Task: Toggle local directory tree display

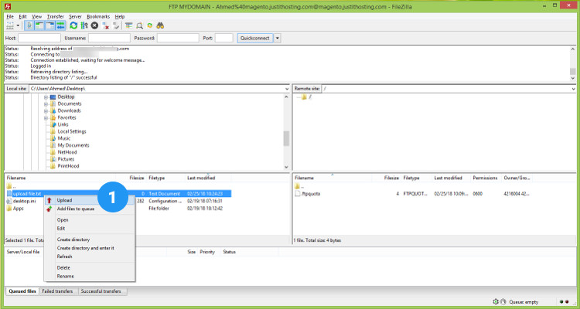Action: point(39,25)
